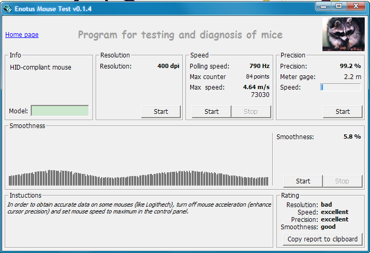370x253 pixels.
Task: Focus the Model input field
Action: click(60, 111)
